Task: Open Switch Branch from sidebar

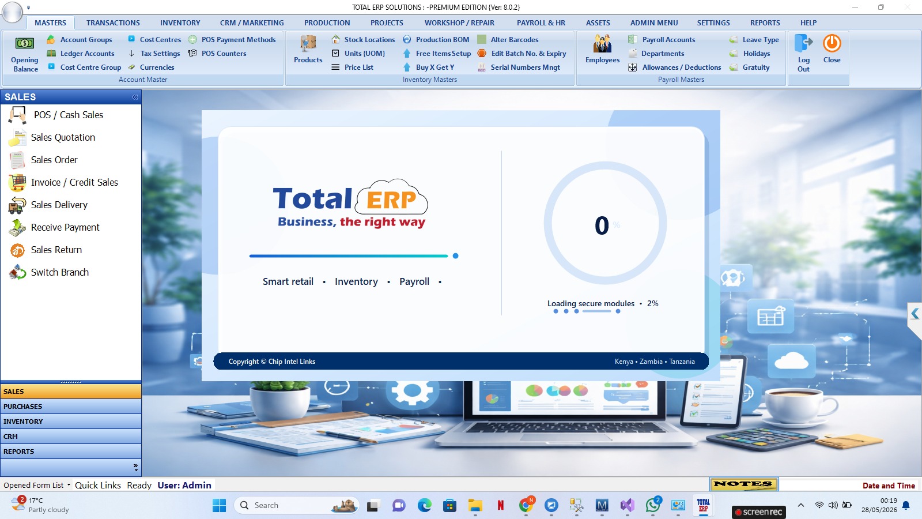Action: [x=49, y=272]
